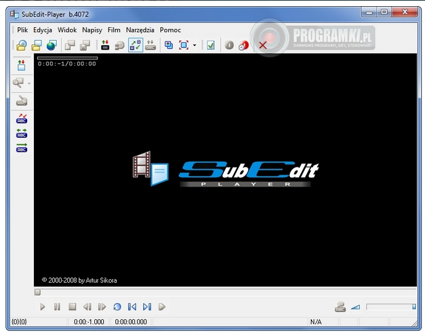Toggle the highlighted green arrows resize icon
The width and height of the screenshot is (425, 334).
coord(136,45)
